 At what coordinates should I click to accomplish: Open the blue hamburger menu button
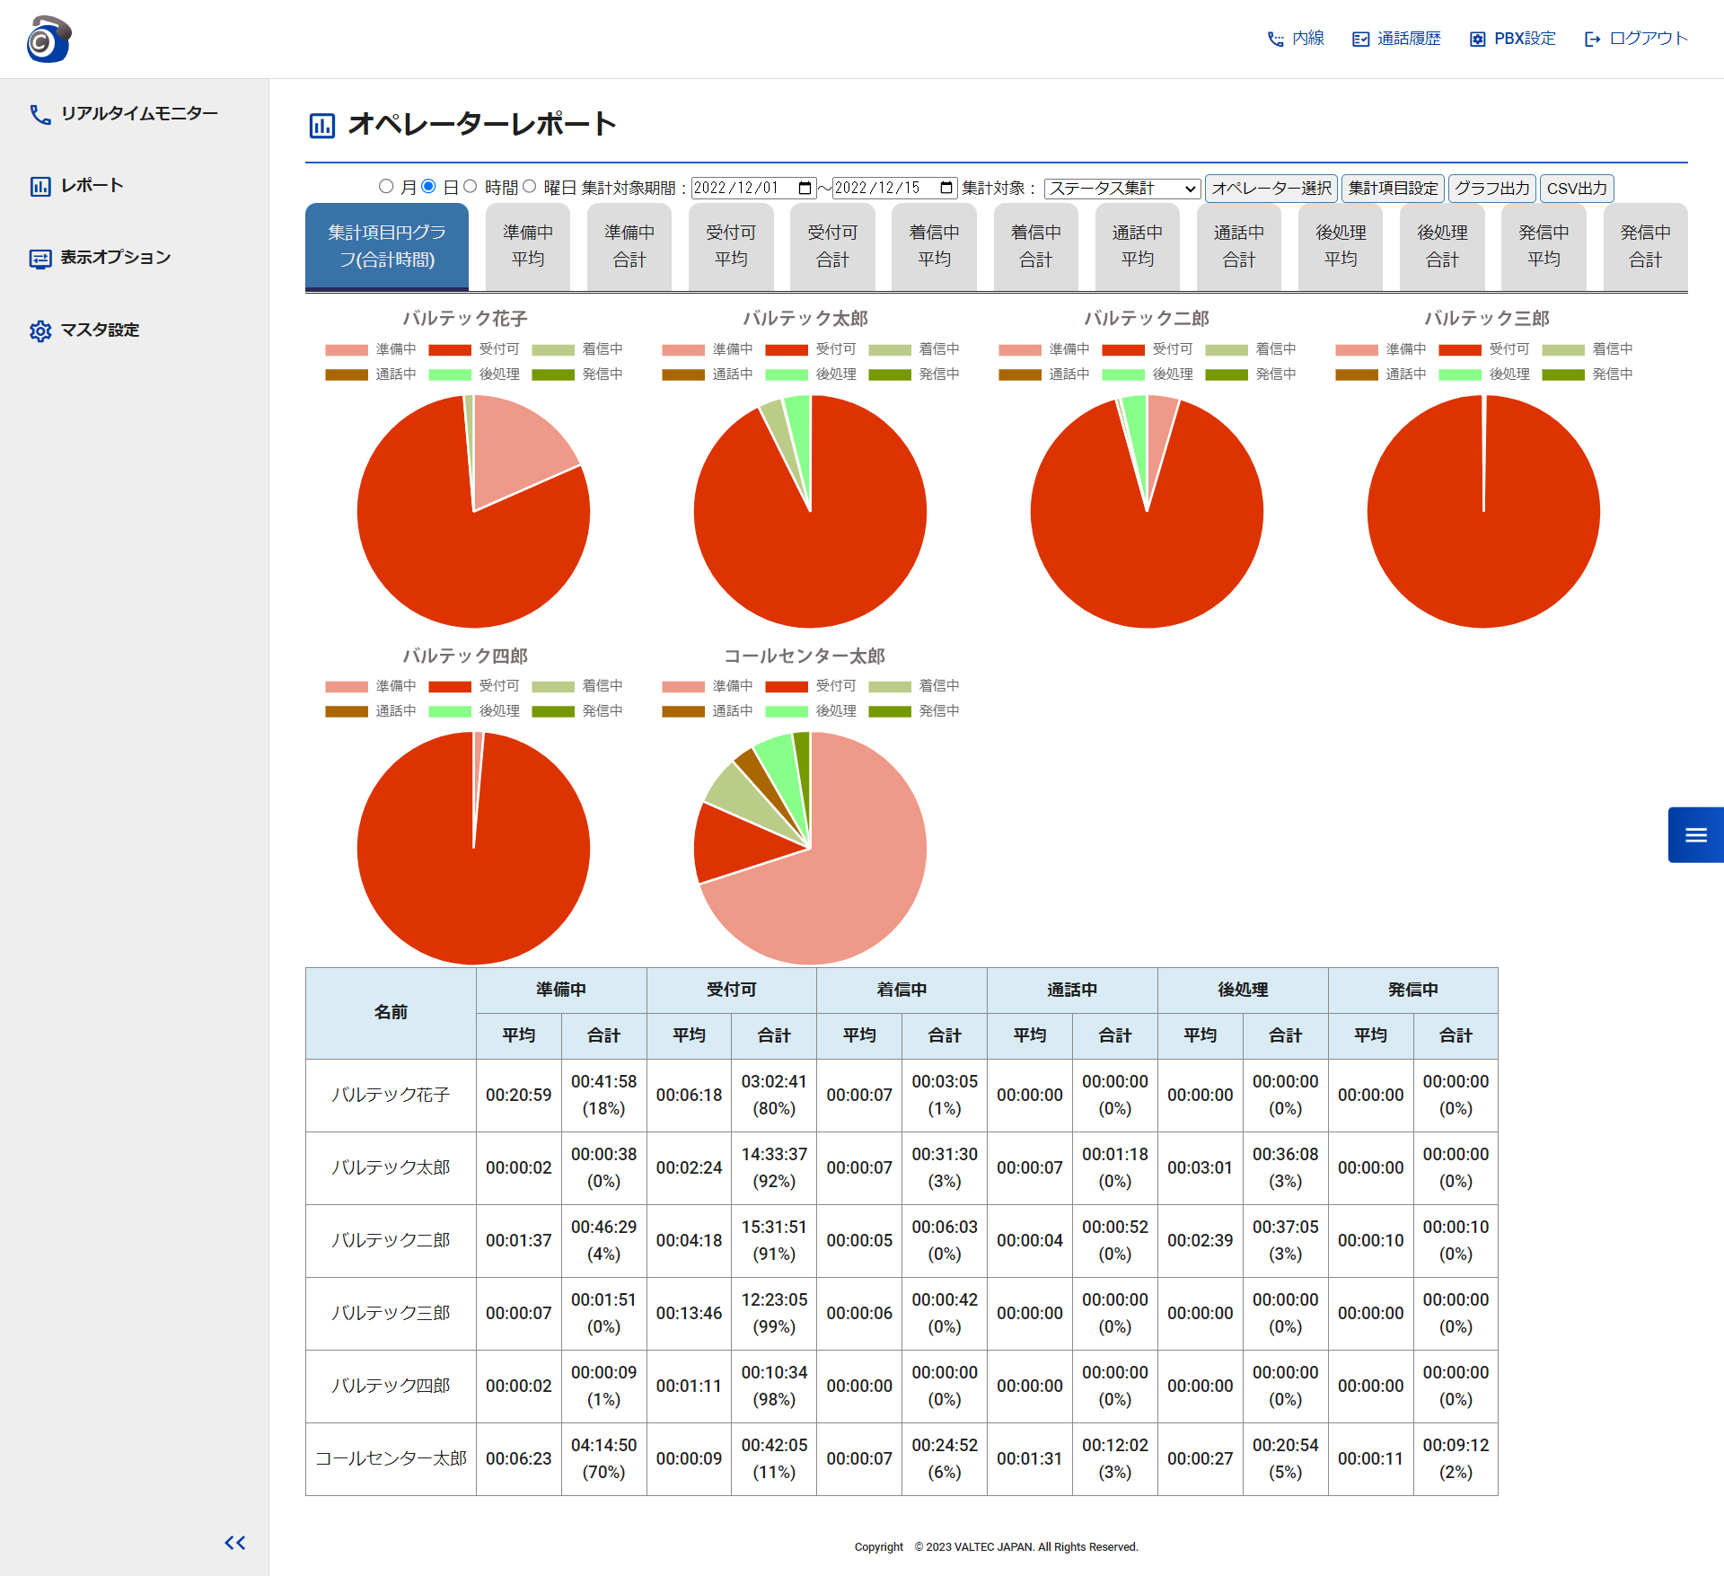point(1696,835)
